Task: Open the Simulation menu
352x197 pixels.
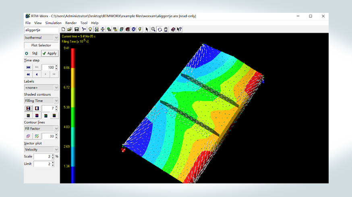Action: pos(54,23)
